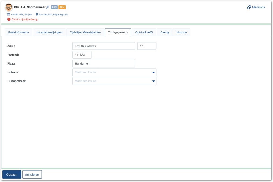Click the Medicatie pill icon
Image resolution: width=273 pixels, height=182 pixels.
click(249, 7)
